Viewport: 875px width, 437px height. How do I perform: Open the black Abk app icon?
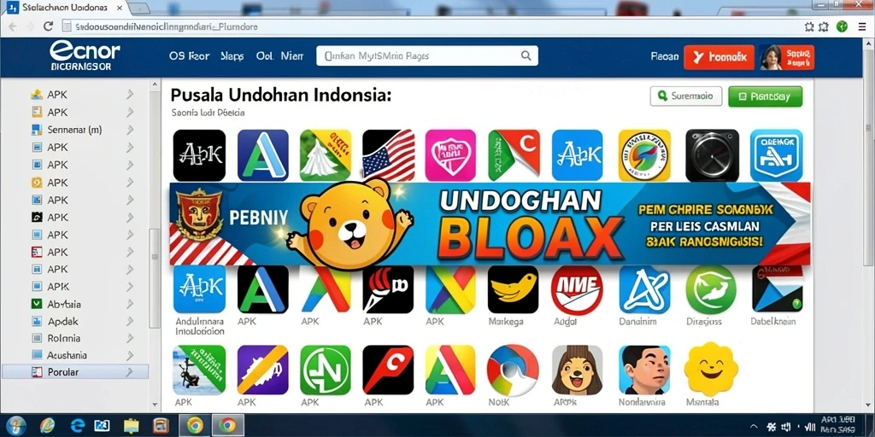coord(199,155)
